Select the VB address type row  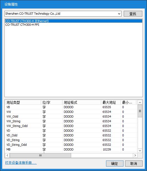click(71, 107)
